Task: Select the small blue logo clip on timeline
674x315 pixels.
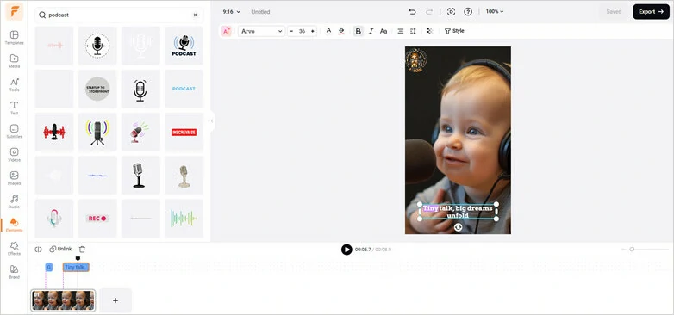Action: (x=49, y=268)
